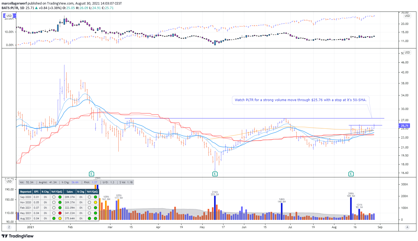Click the marcellagerwerf author name
The height and width of the screenshot is (241, 418).
coord(14,3)
